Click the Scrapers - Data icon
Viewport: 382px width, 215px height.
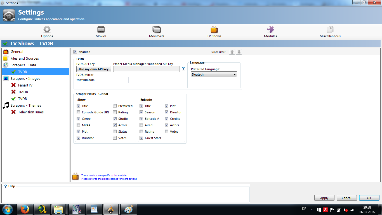[6, 65]
